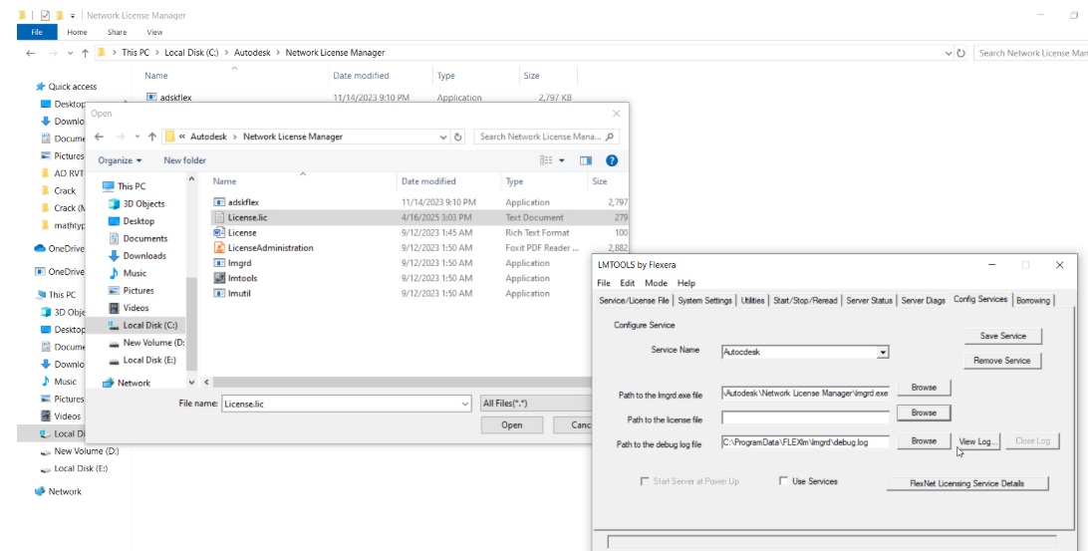Go up one folder with up arrow
The image size is (1088, 551).
pos(151,137)
